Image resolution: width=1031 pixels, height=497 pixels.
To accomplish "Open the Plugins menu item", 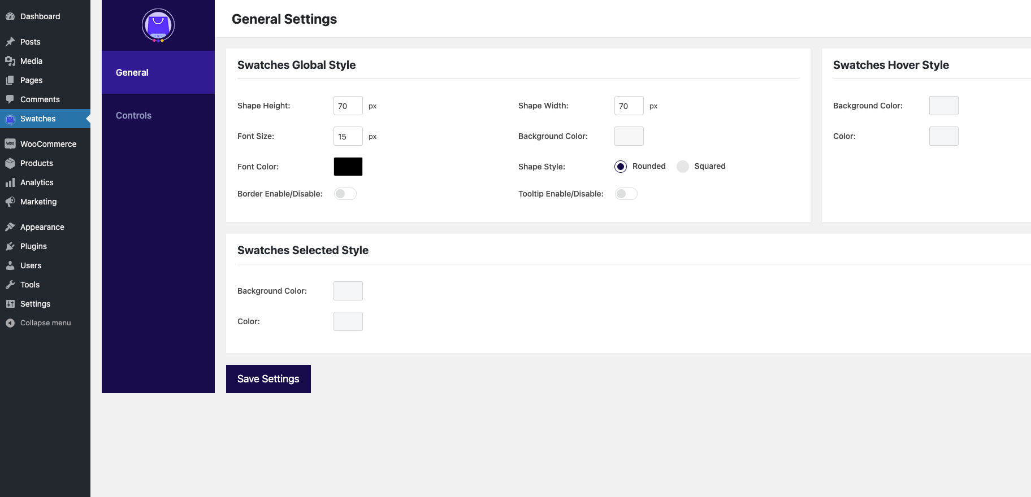I will (45, 246).
